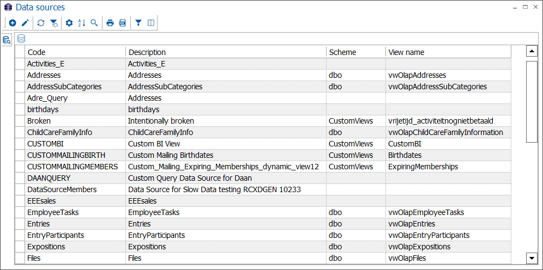Click the vwOlapChildCareFamilyInformation view name cell
This screenshot has height=270, width=543.
448,132
